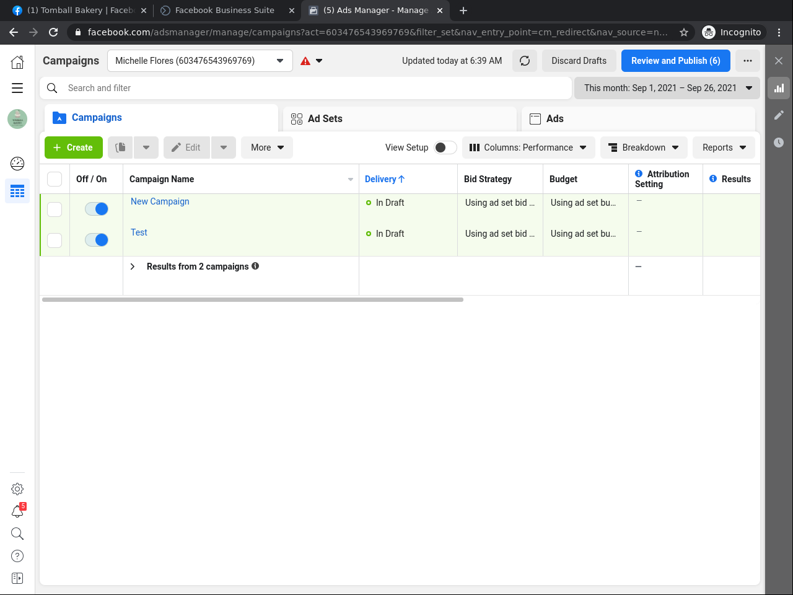Open Columns: Performance dropdown
Screen dimensions: 793x595
(x=528, y=148)
